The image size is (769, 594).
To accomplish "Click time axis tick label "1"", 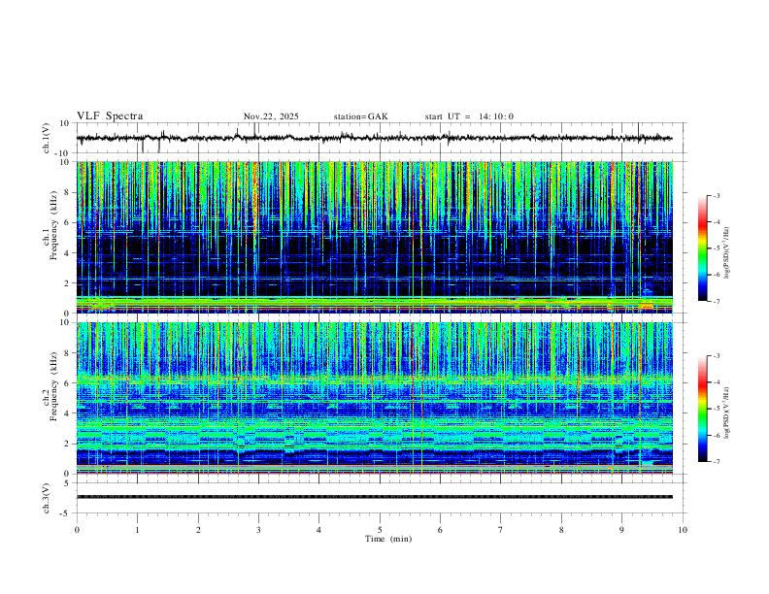I will pos(138,530).
